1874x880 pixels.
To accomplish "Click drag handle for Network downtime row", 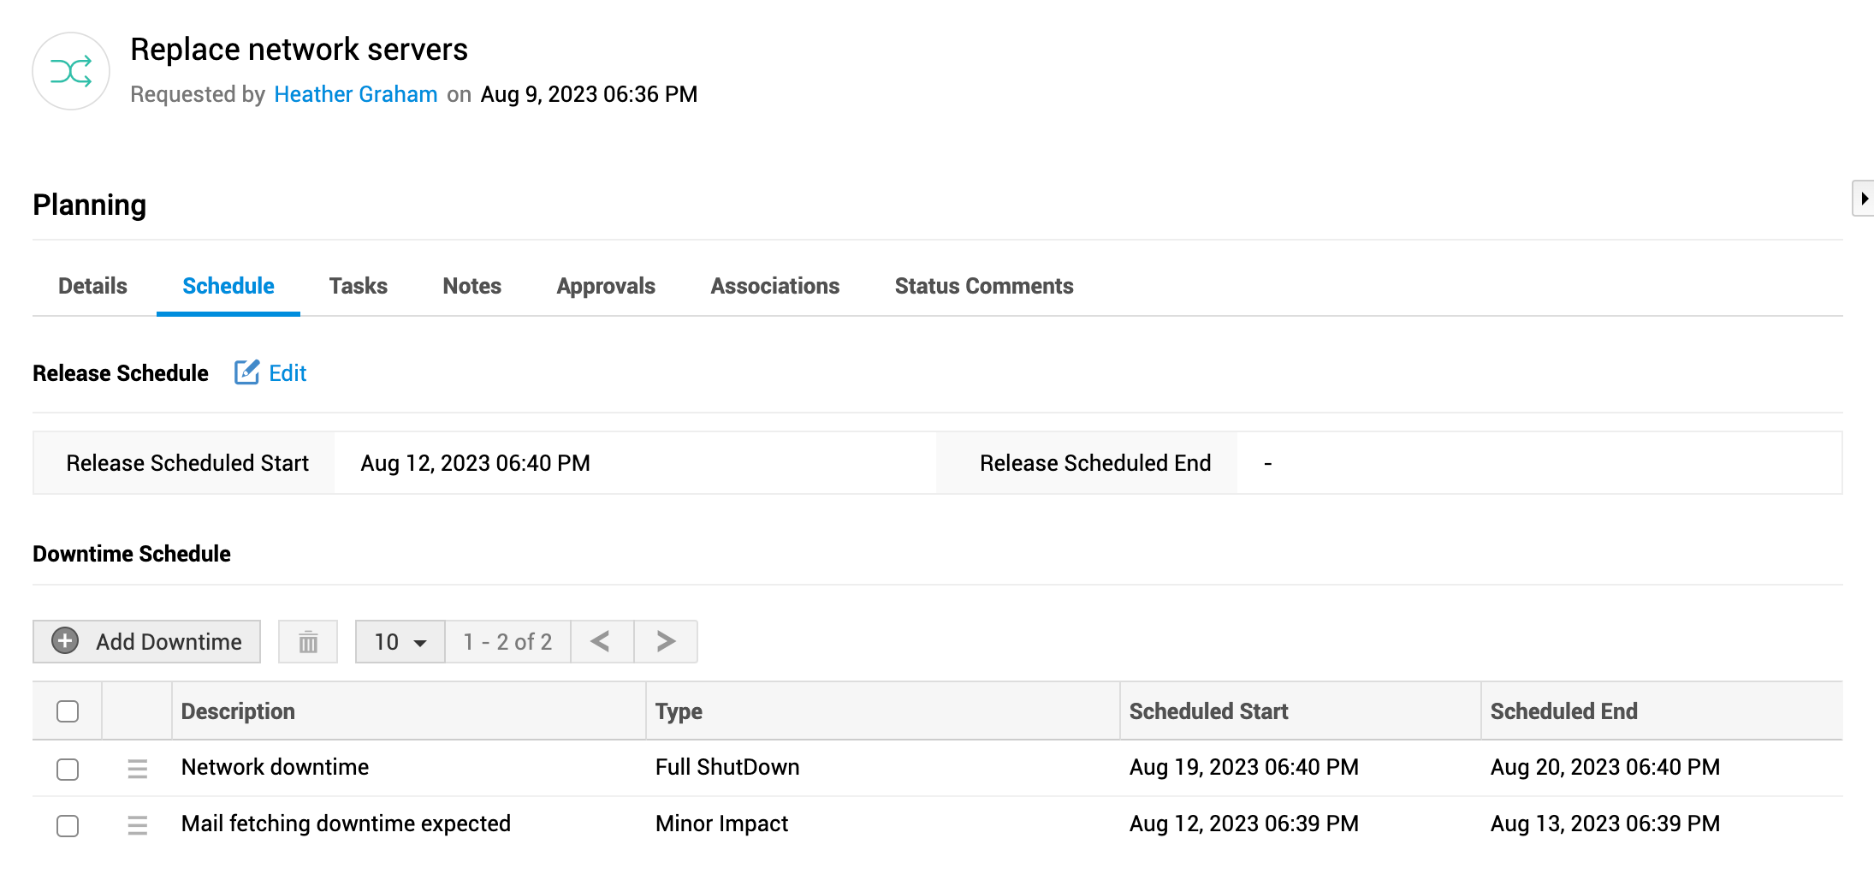I will tap(137, 769).
